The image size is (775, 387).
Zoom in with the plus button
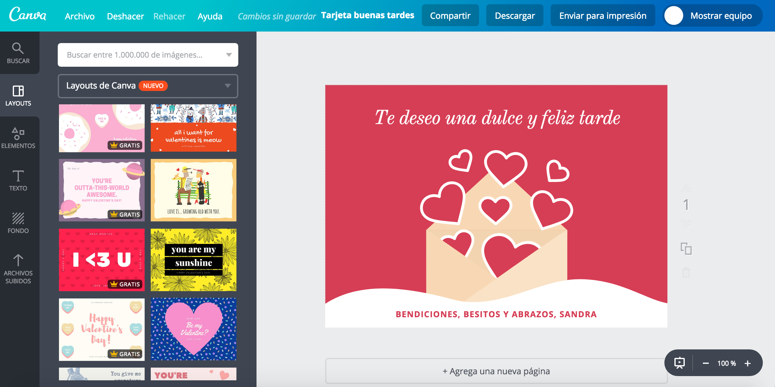coord(748,363)
